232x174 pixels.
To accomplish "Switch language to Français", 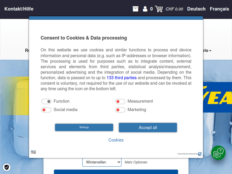I will [x=219, y=9].
